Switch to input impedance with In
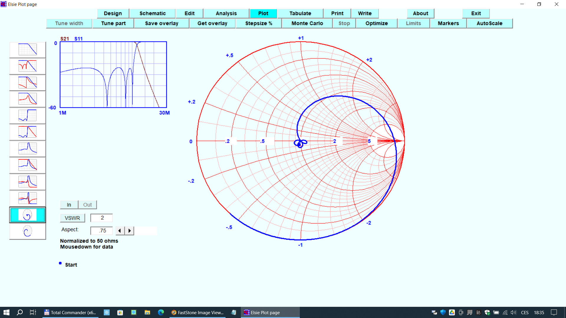The height and width of the screenshot is (318, 566). pyautogui.click(x=69, y=205)
